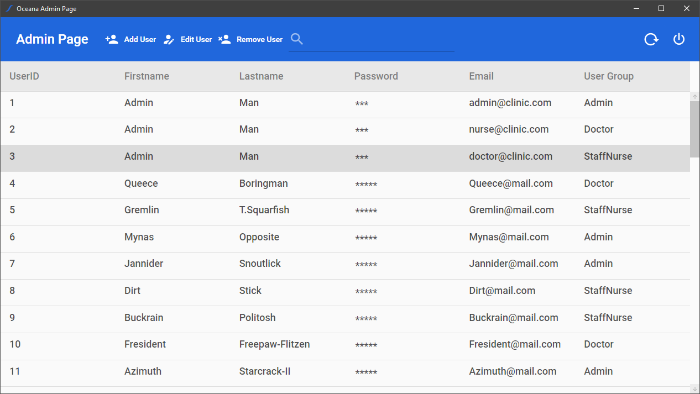Click the Azimuth firstname cell
The height and width of the screenshot is (394, 700).
coord(143,371)
